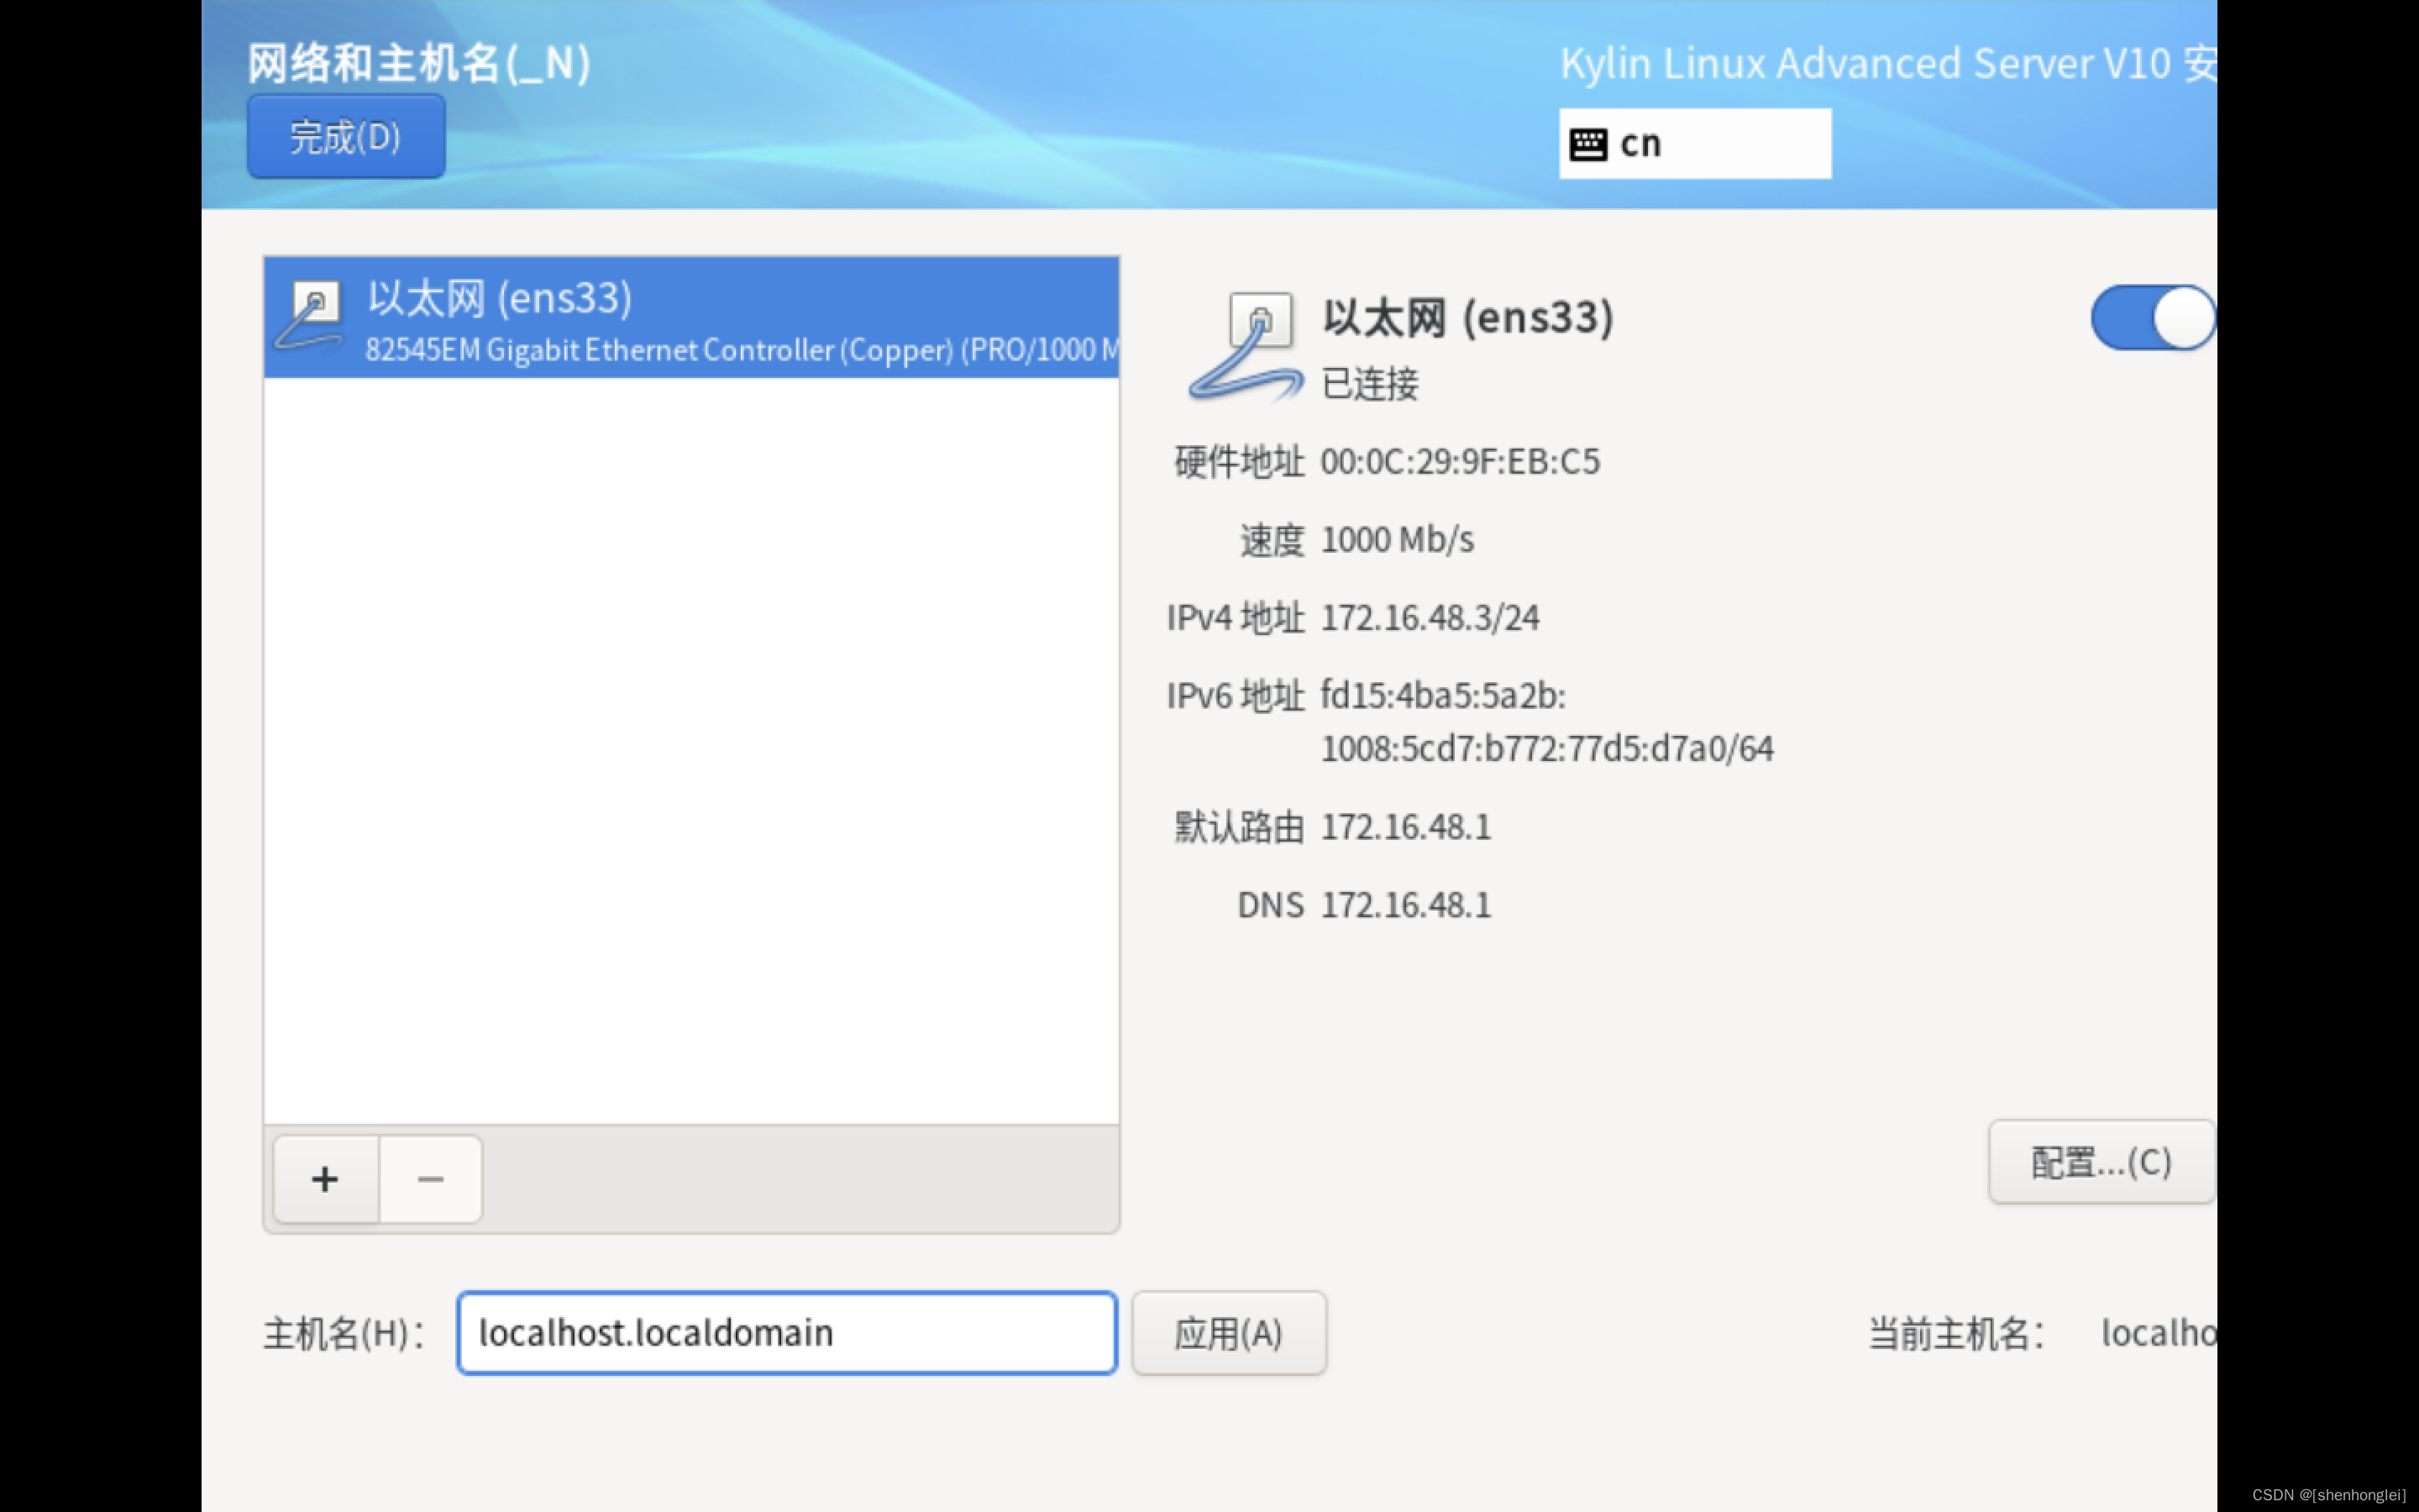The image size is (2419, 1512).
Task: Click the 主机名 hostname input field
Action: click(x=787, y=1333)
